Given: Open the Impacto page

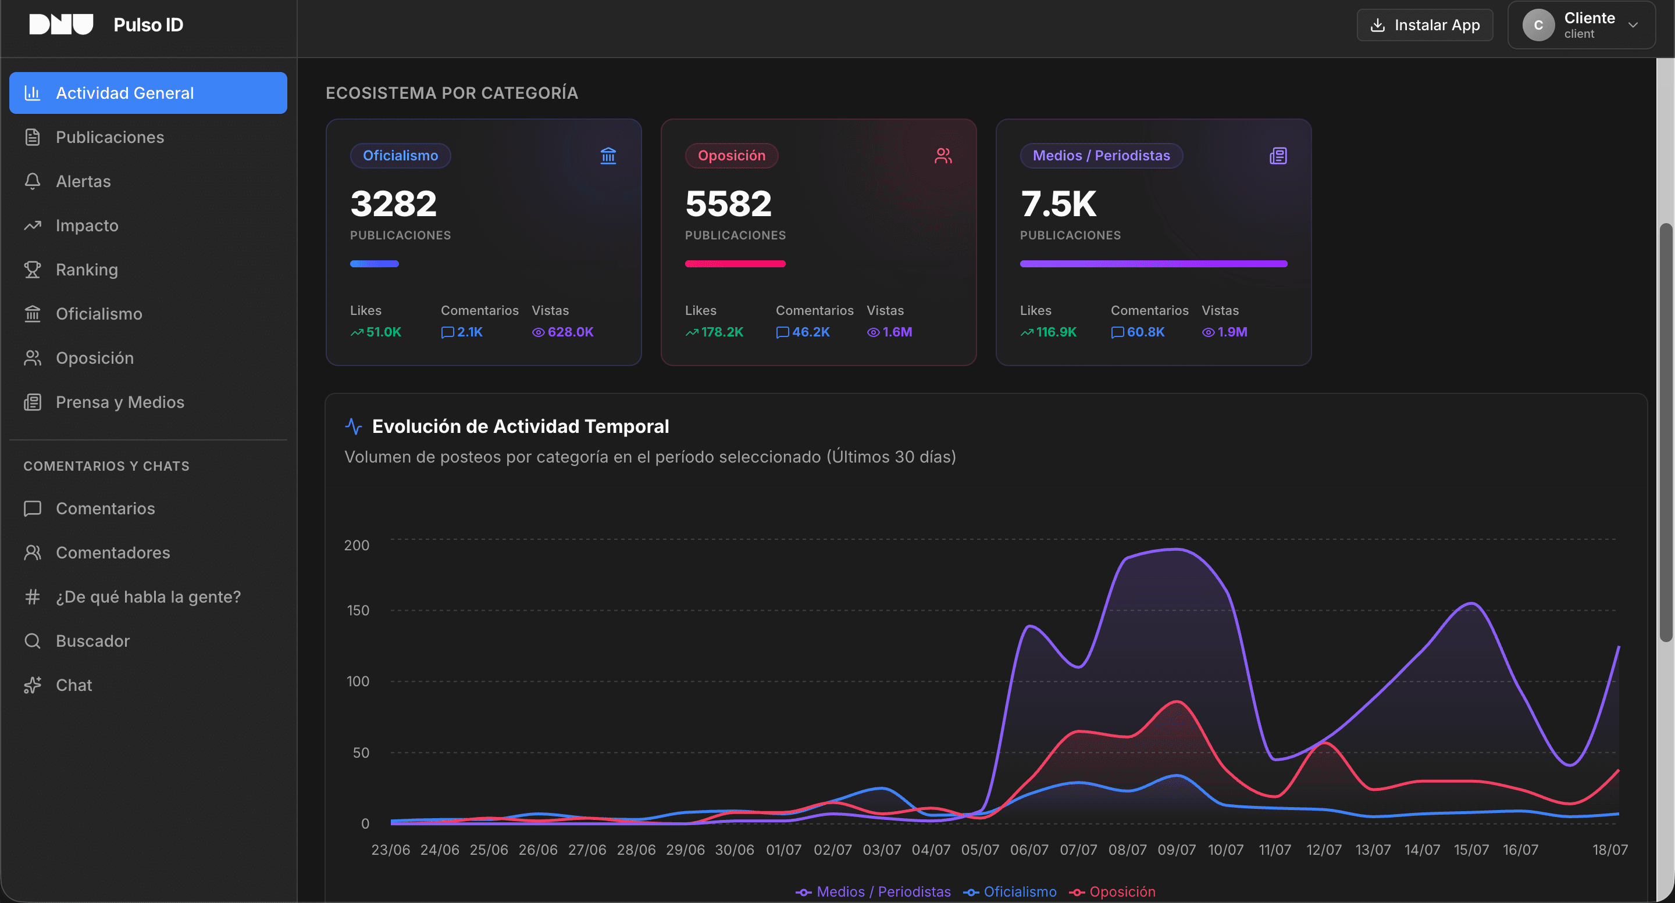Looking at the screenshot, I should click(x=148, y=225).
